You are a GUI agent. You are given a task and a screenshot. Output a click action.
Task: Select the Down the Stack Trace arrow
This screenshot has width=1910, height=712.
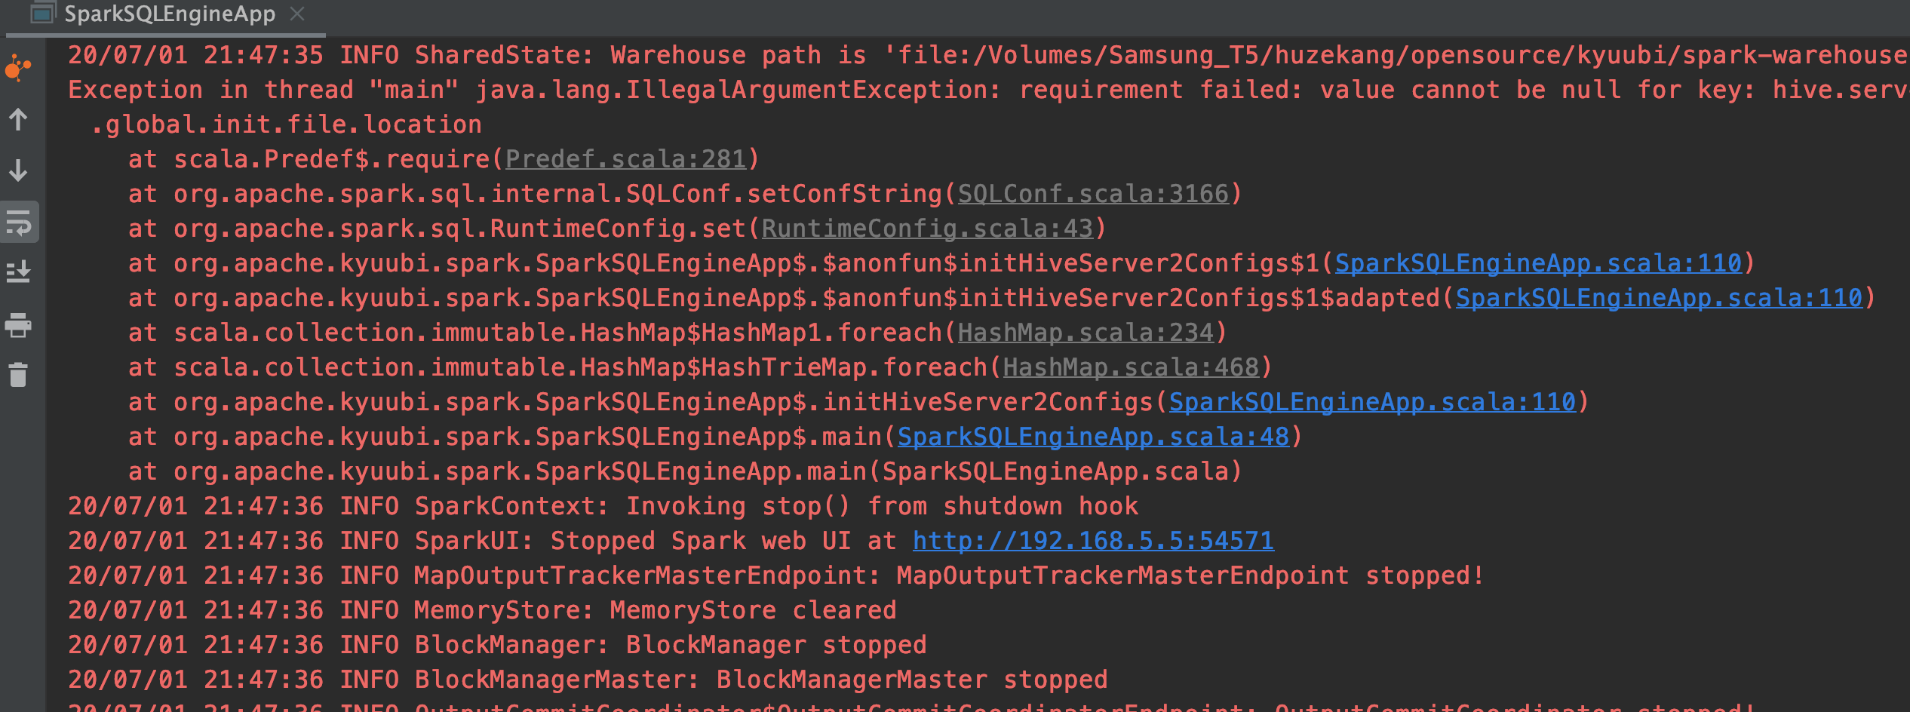17,170
